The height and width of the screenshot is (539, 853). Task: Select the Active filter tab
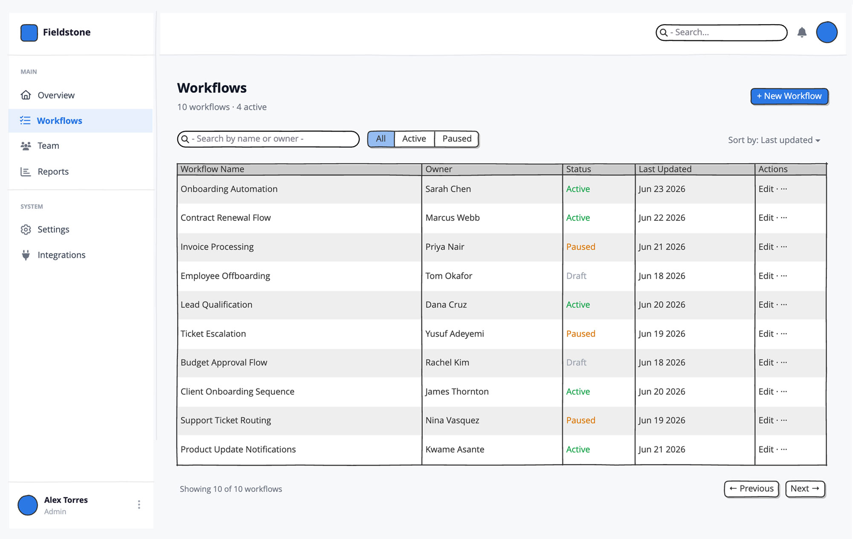click(414, 139)
